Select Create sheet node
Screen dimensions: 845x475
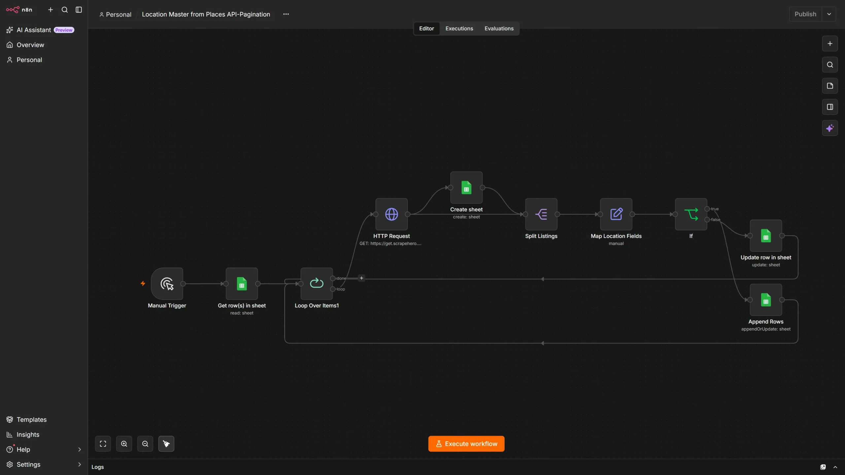pyautogui.click(x=466, y=188)
